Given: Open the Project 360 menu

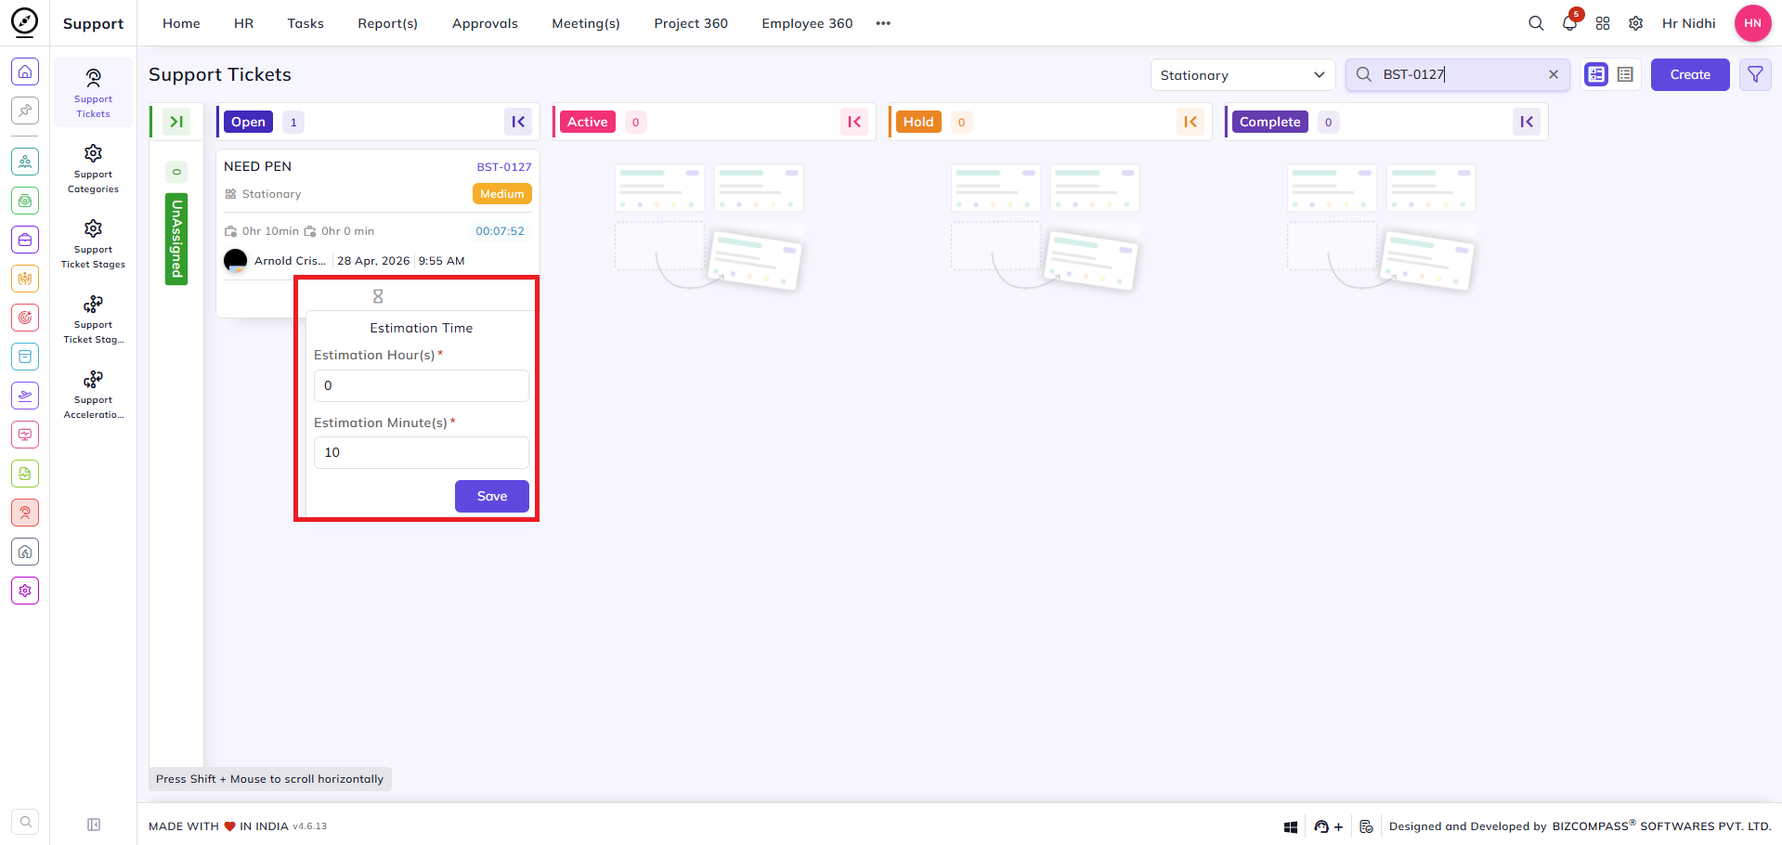Looking at the screenshot, I should click(x=691, y=23).
